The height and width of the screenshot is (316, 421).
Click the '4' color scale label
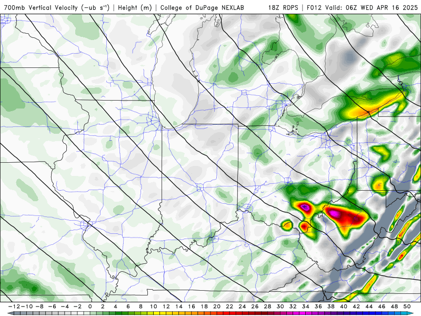(115, 307)
